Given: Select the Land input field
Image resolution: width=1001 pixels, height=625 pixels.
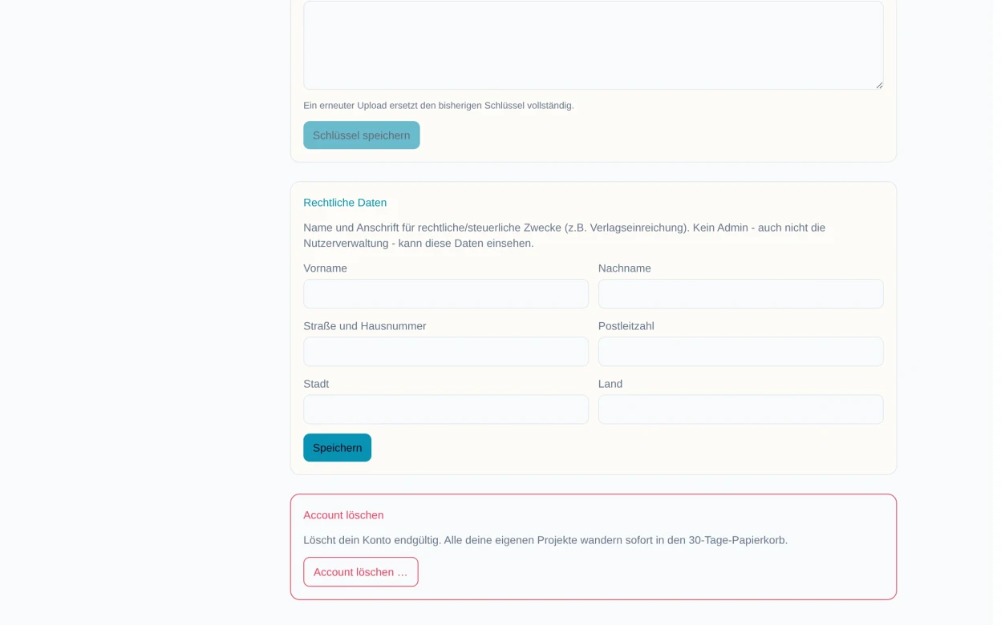Looking at the screenshot, I should click(x=740, y=409).
